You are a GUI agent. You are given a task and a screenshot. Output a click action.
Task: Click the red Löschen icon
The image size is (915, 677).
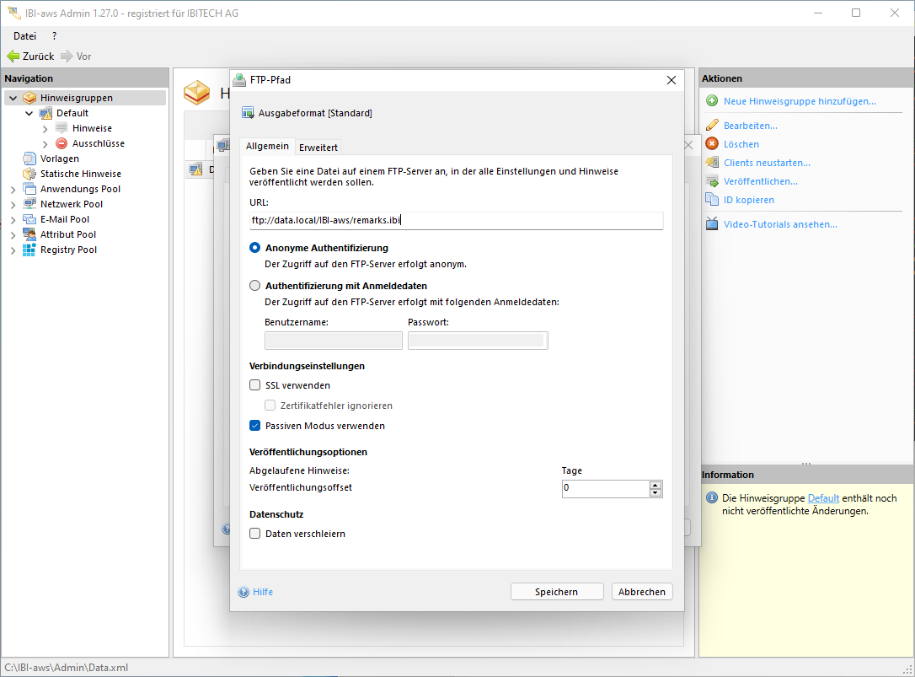(x=712, y=144)
